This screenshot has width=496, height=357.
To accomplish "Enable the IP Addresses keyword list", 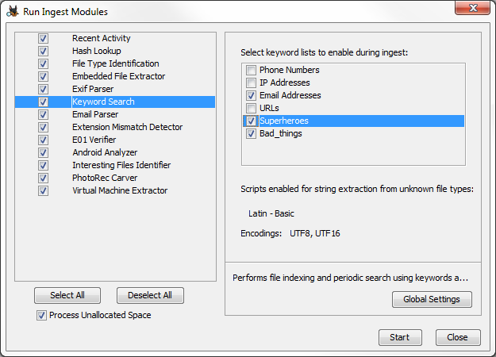I will (x=251, y=83).
